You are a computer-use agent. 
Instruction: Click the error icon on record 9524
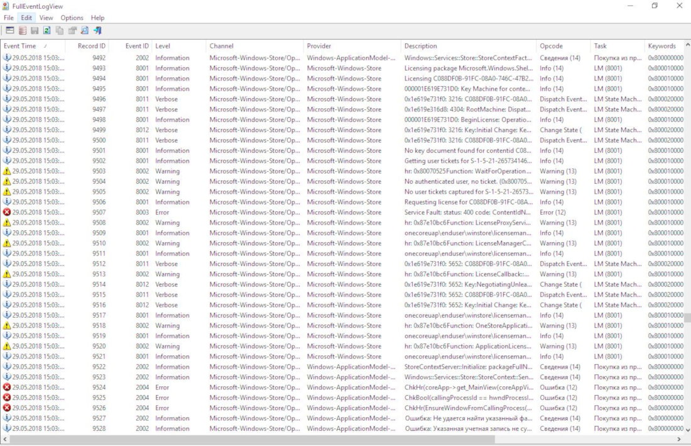(x=7, y=387)
